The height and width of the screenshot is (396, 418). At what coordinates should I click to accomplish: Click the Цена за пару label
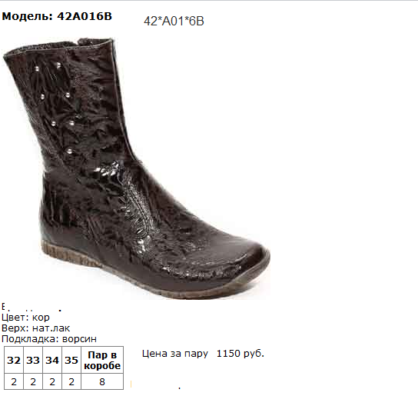(x=175, y=354)
